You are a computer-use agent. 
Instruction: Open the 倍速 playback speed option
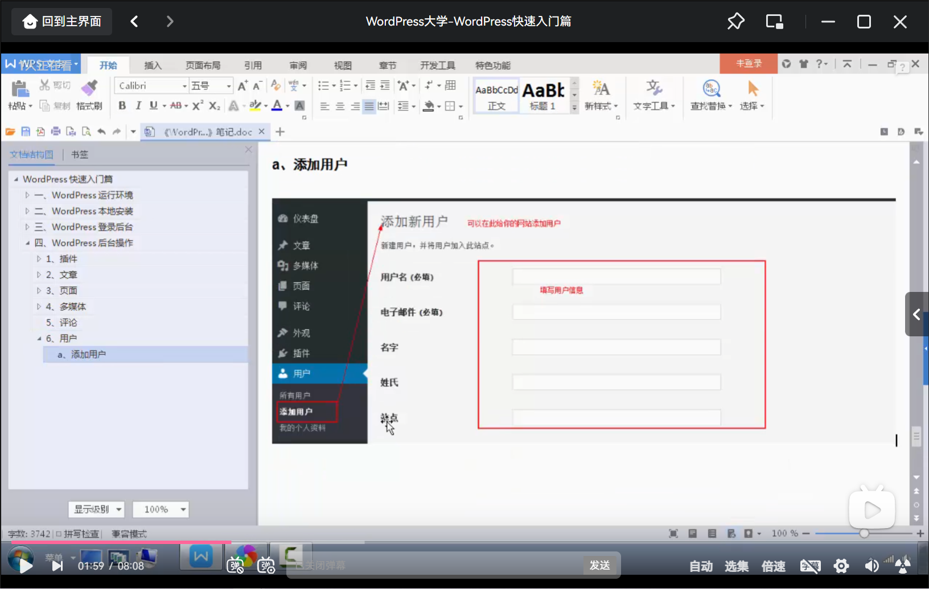773,566
